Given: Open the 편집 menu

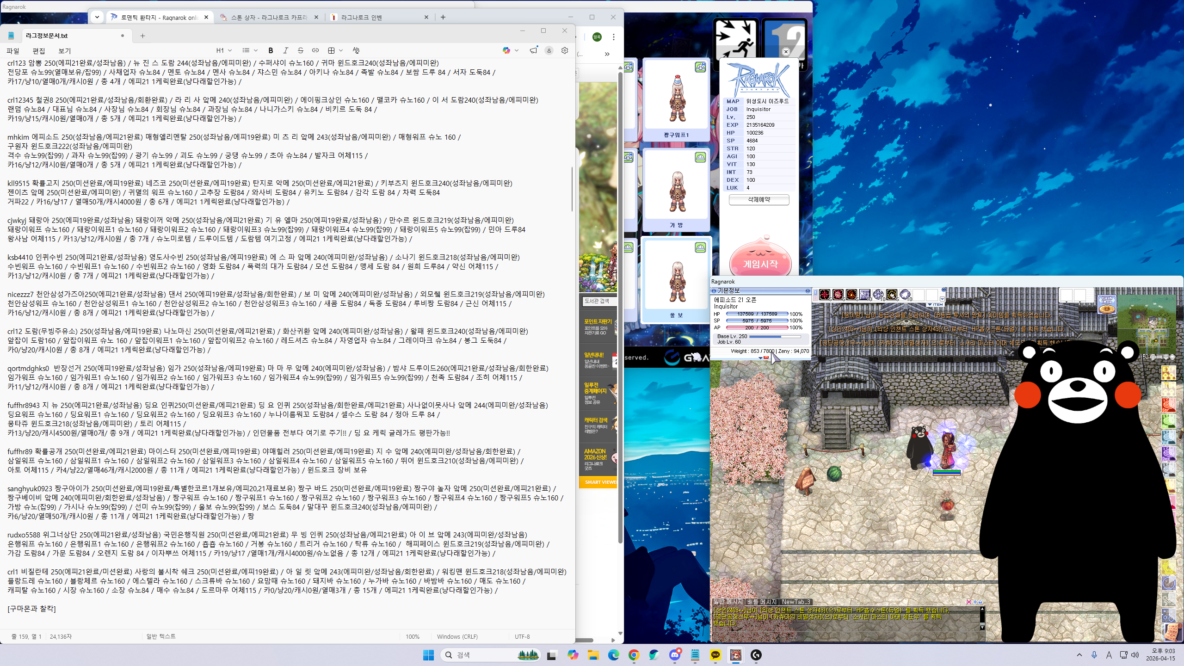Looking at the screenshot, I should (x=39, y=51).
